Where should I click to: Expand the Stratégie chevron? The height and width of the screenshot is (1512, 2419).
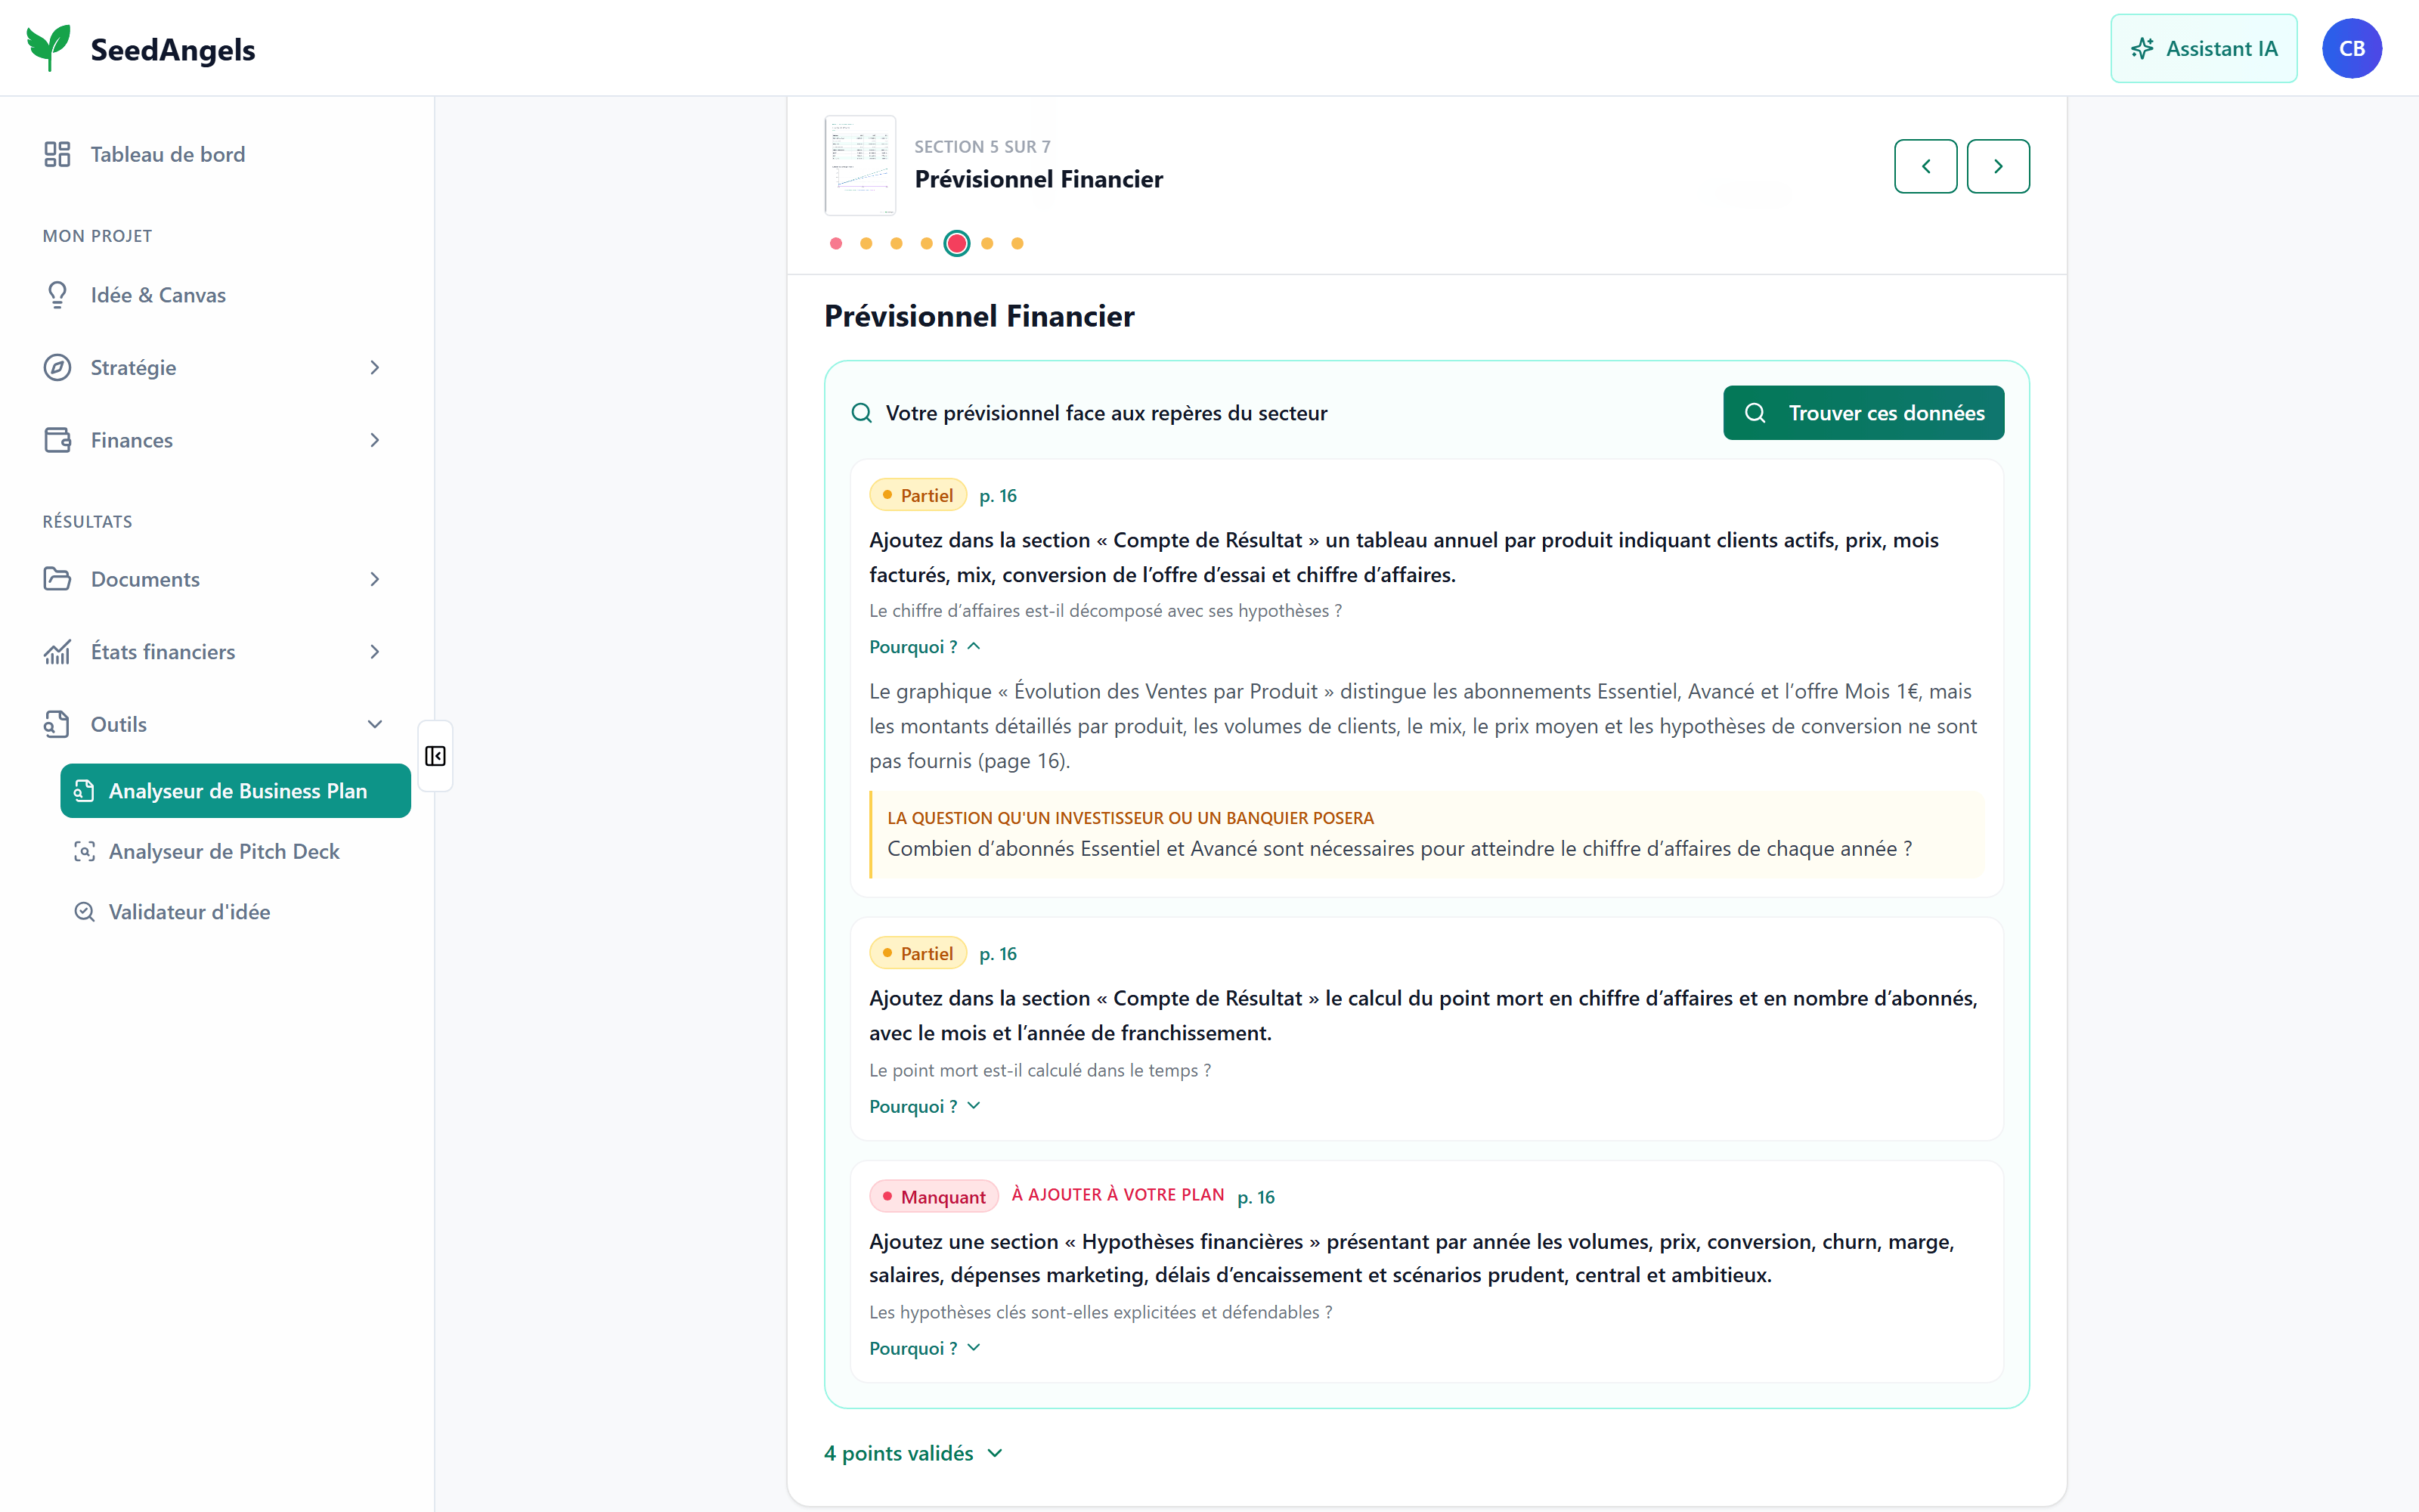click(x=375, y=367)
